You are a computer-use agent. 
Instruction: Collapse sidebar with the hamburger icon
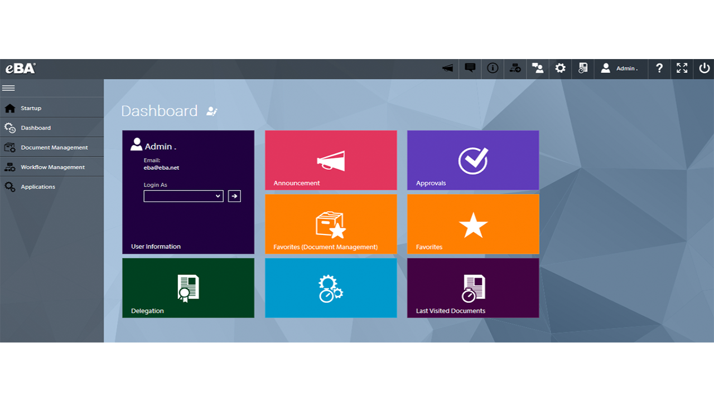[8, 88]
